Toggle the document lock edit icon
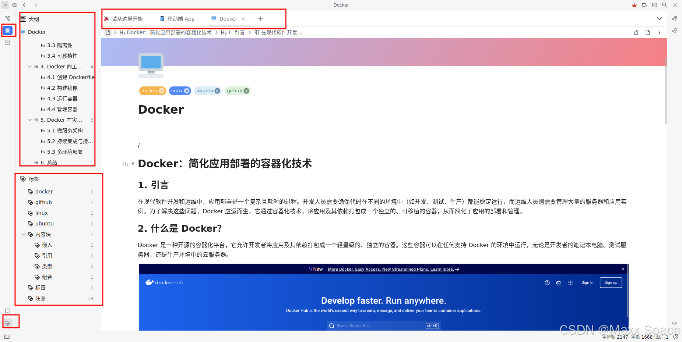The width and height of the screenshot is (682, 342). click(x=636, y=32)
